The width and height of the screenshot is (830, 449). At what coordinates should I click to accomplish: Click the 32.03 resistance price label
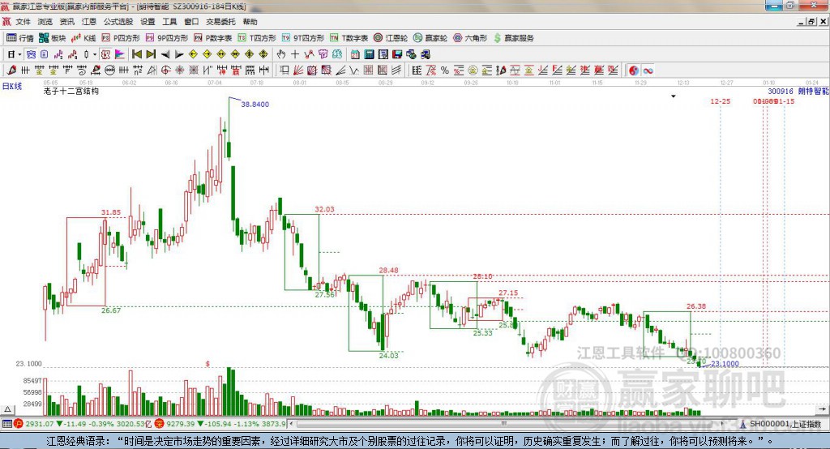coord(324,209)
